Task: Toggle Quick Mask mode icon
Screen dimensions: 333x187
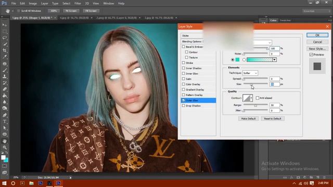Action: coord(5,166)
